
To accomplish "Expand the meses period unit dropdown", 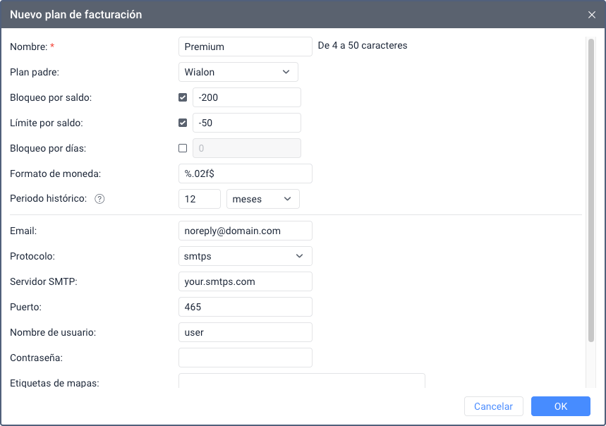I will pyautogui.click(x=262, y=199).
